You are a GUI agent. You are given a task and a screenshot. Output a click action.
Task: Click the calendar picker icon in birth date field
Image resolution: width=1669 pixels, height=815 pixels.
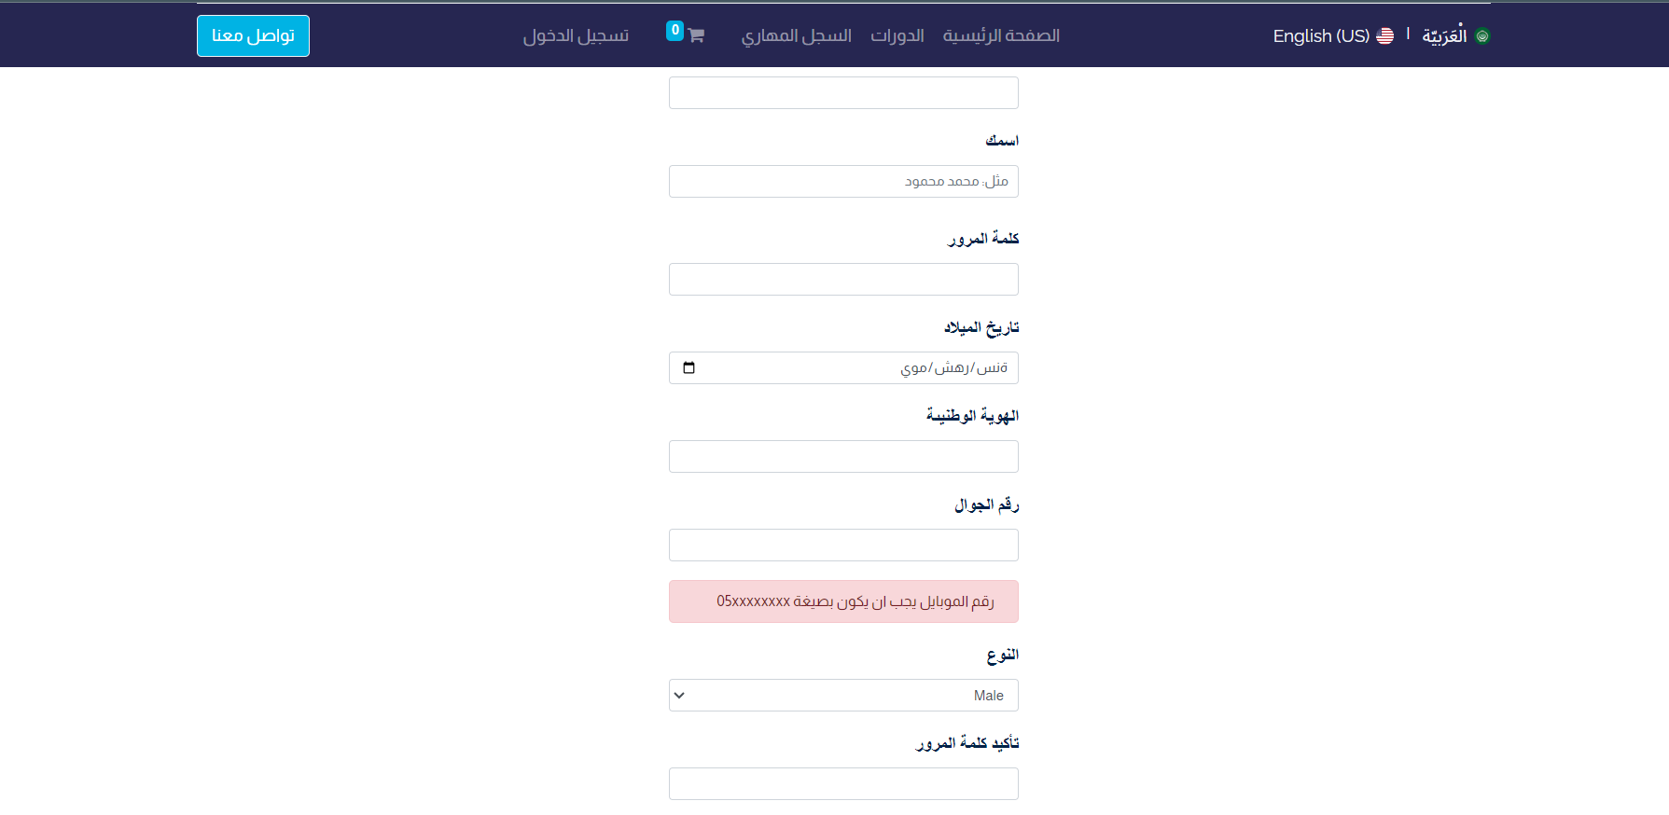coord(688,367)
